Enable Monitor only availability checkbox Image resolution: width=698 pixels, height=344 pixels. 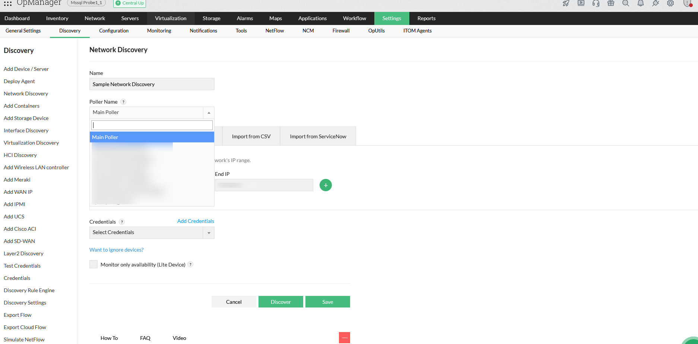click(x=93, y=264)
